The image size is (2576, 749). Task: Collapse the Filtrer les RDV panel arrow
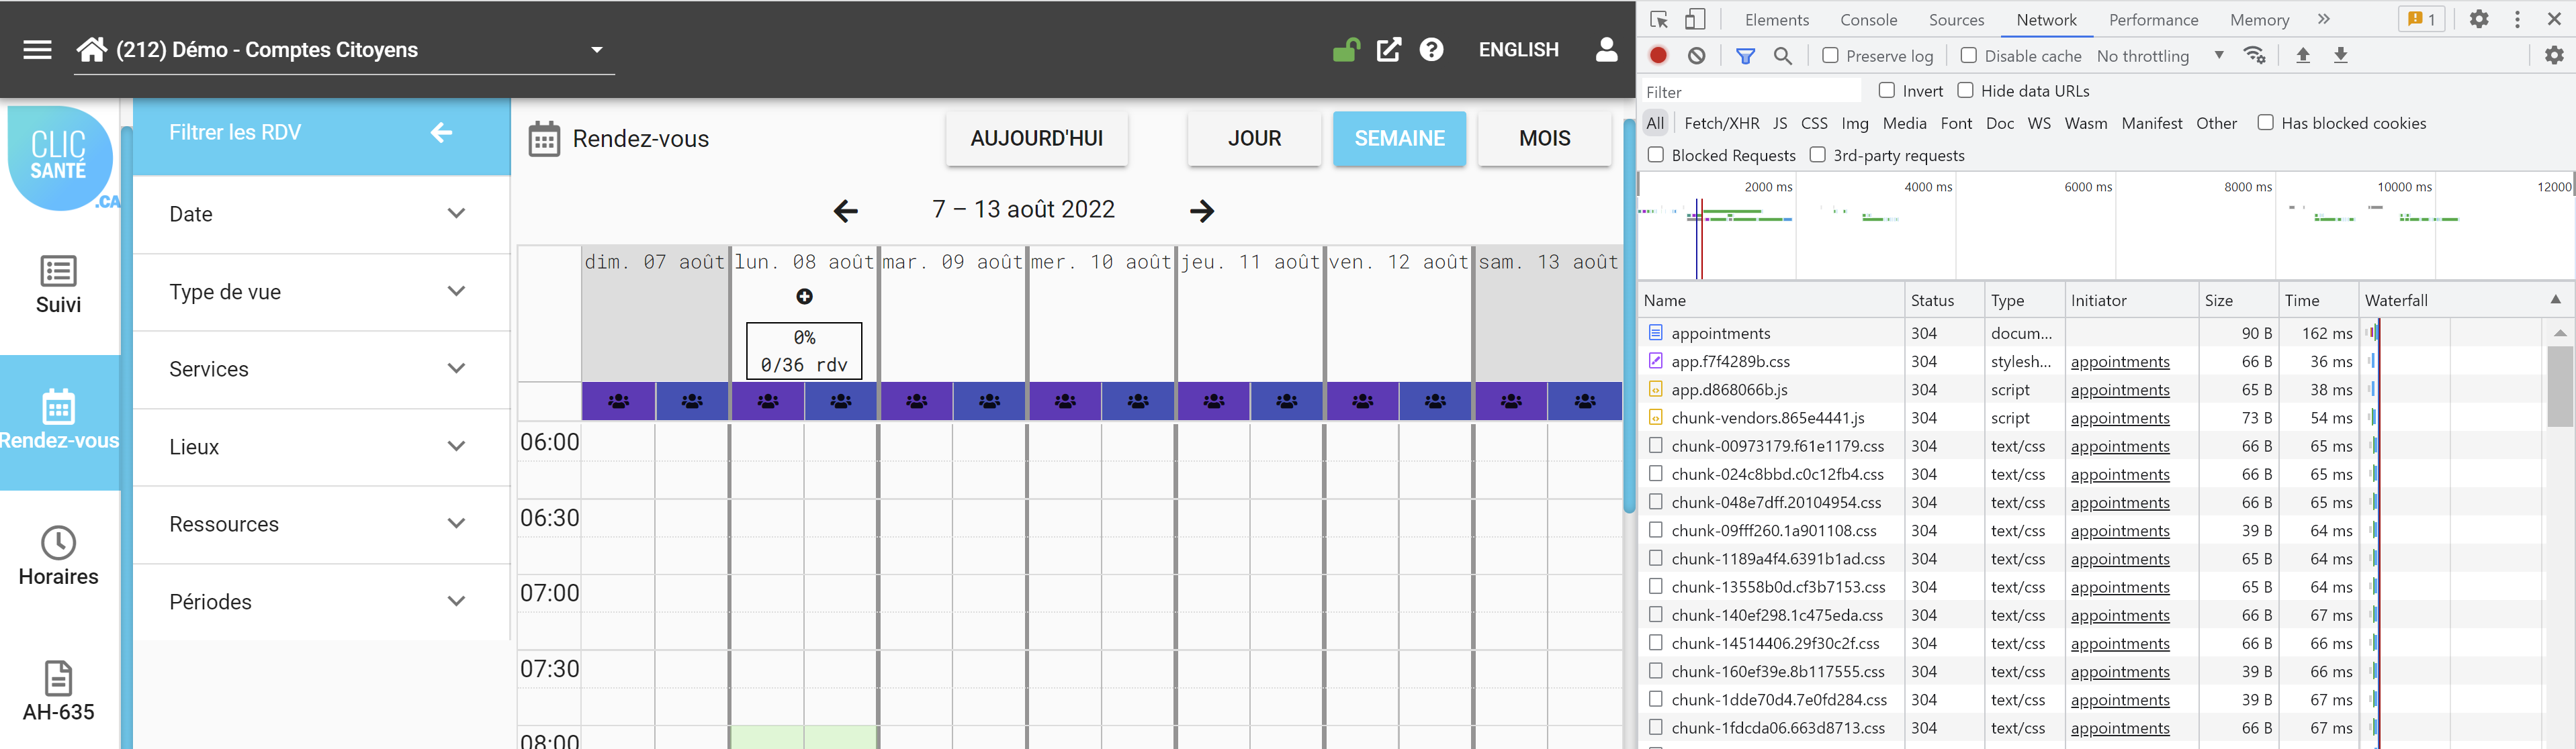[441, 133]
